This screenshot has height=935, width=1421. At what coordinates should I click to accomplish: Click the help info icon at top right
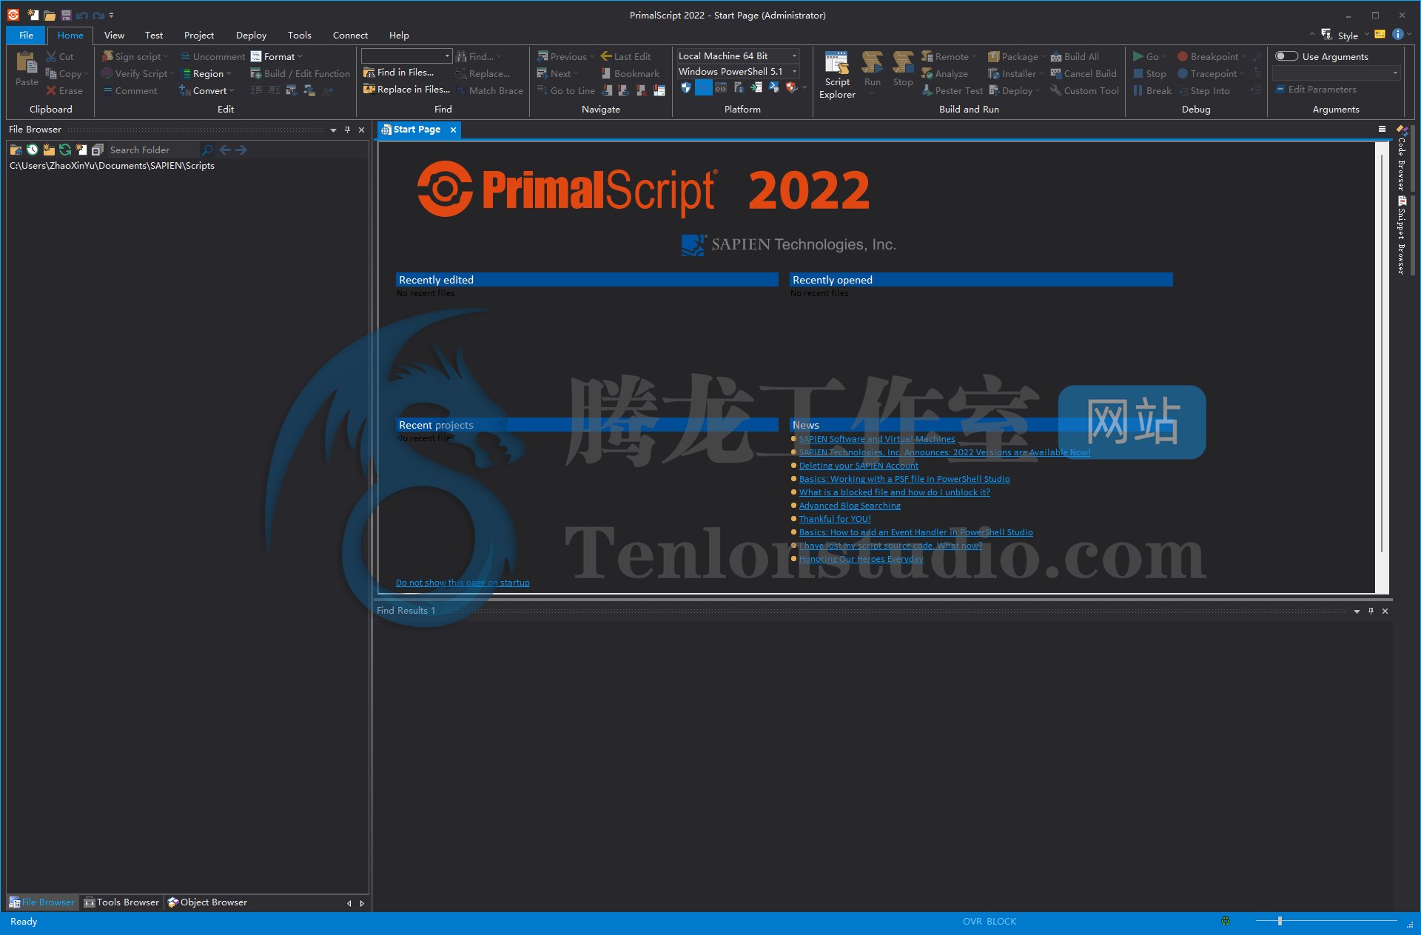coord(1397,34)
